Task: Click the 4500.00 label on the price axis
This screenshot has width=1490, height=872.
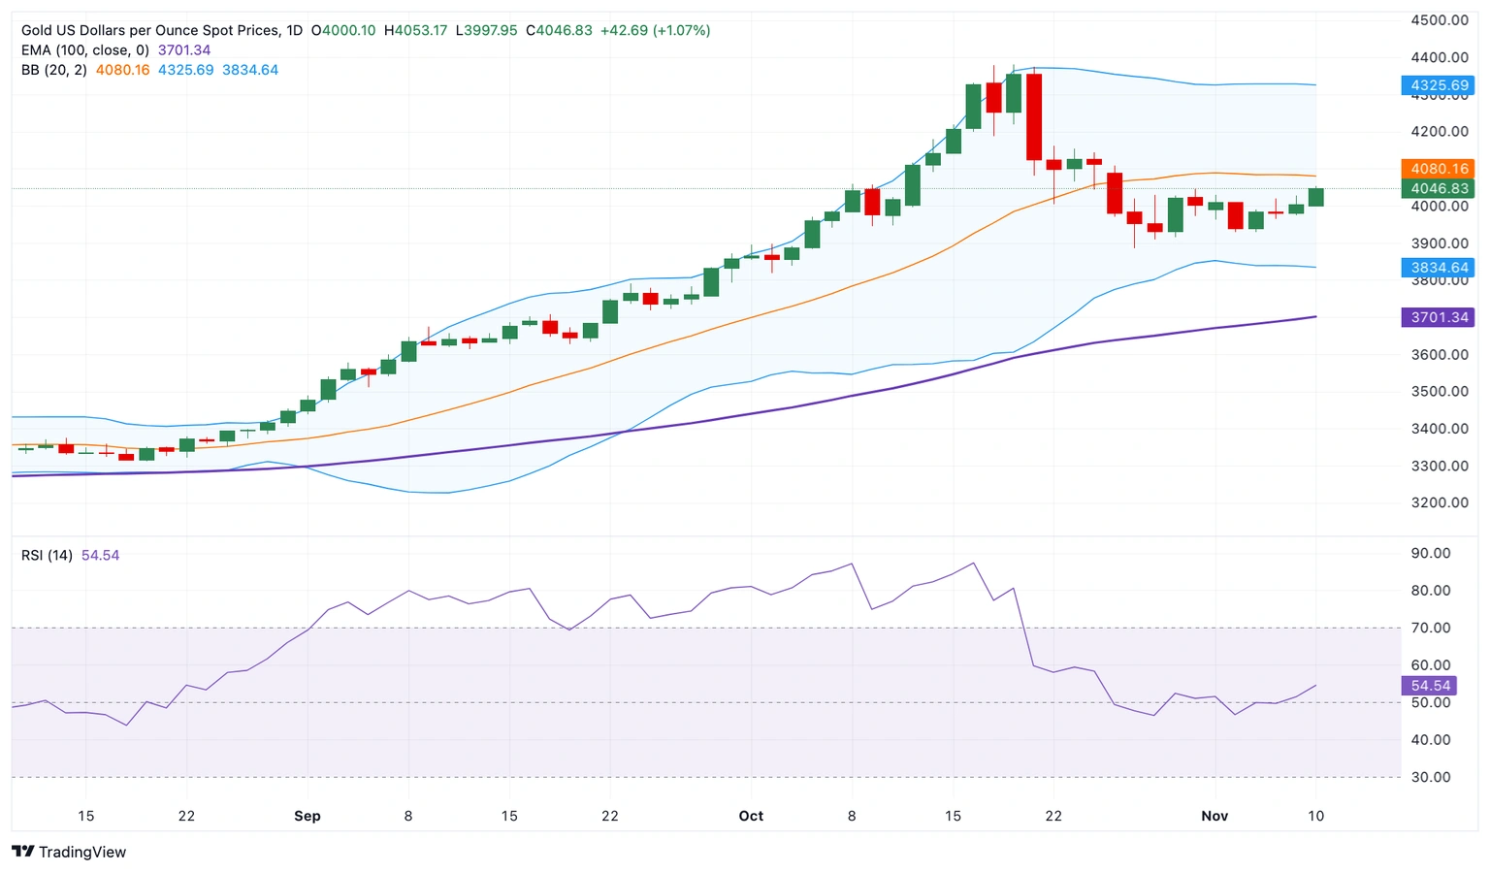Action: [x=1439, y=20]
